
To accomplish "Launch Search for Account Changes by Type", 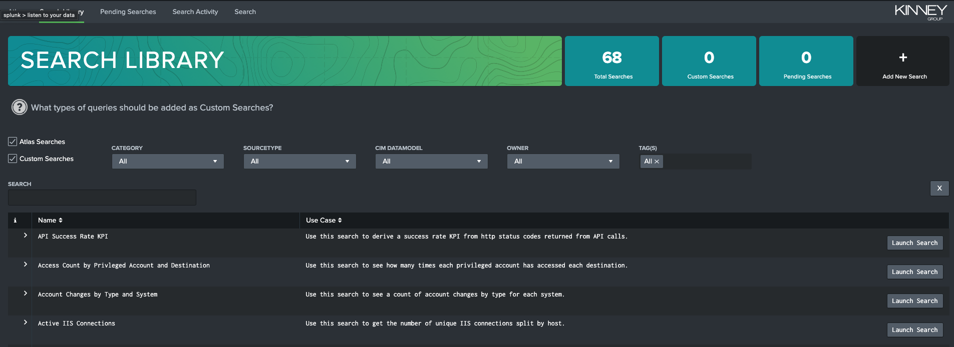I will [x=914, y=301].
